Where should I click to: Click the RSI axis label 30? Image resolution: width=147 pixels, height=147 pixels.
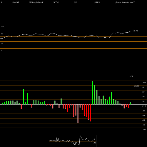[x=2, y=43]
